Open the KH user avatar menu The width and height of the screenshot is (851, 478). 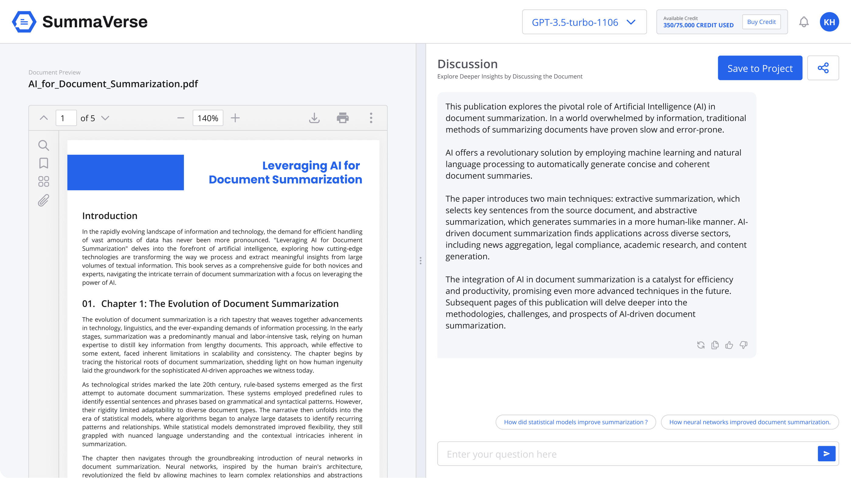(829, 22)
